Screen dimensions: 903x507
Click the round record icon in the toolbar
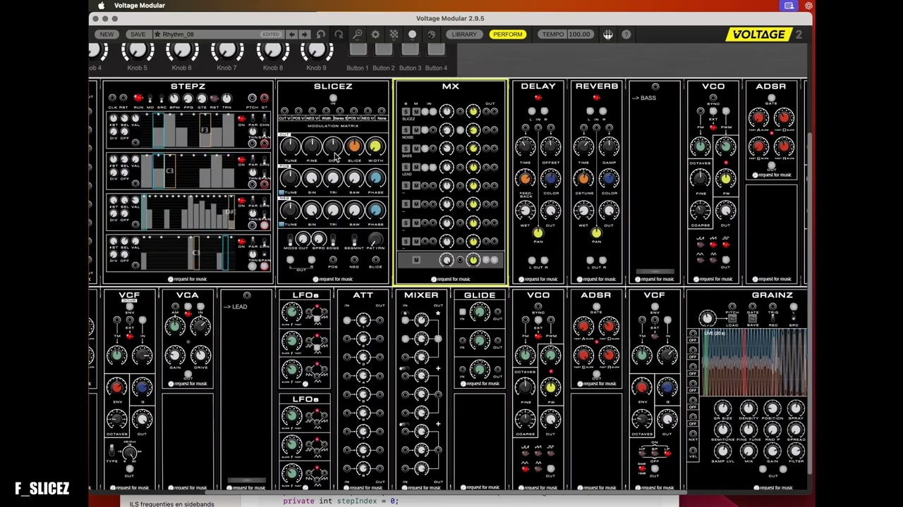(x=413, y=34)
